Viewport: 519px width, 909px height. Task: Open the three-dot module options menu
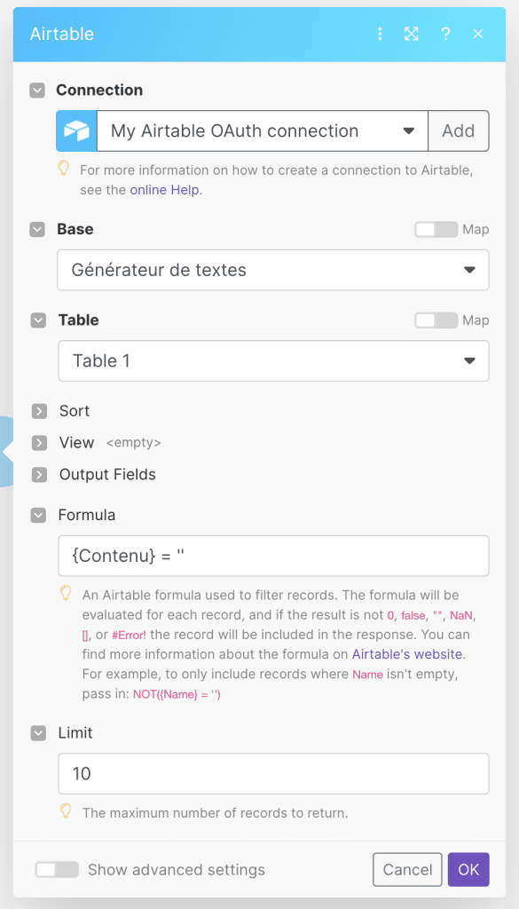click(x=380, y=35)
